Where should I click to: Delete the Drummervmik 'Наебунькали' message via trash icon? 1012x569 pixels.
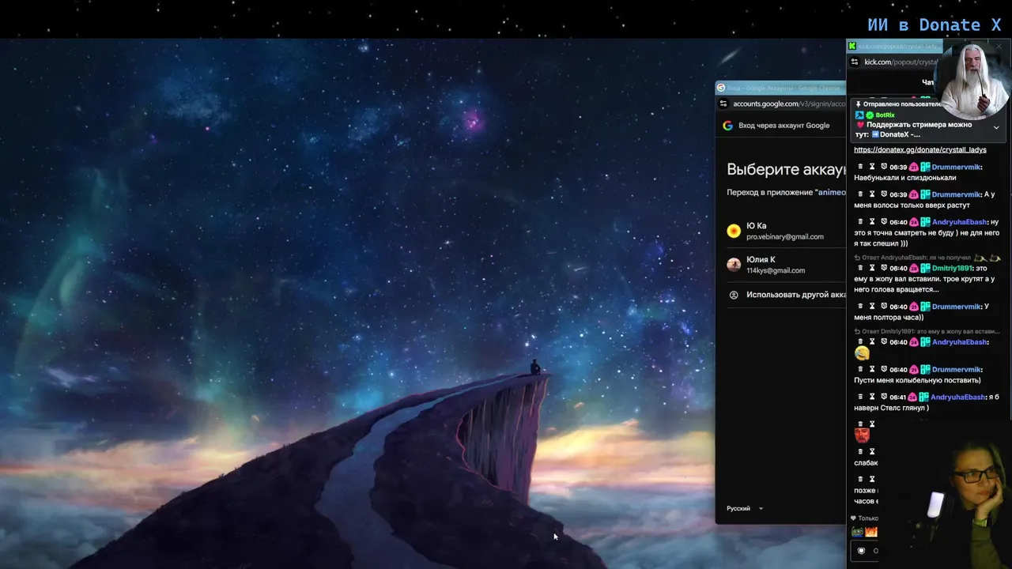click(x=860, y=167)
